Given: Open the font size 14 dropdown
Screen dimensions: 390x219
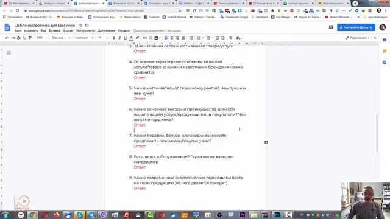Looking at the screenshot, I should [103, 38].
